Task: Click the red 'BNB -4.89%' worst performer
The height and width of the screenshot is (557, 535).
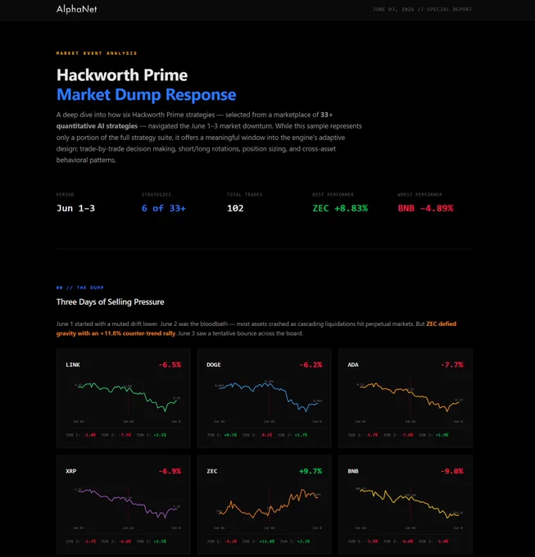Action: pos(425,208)
